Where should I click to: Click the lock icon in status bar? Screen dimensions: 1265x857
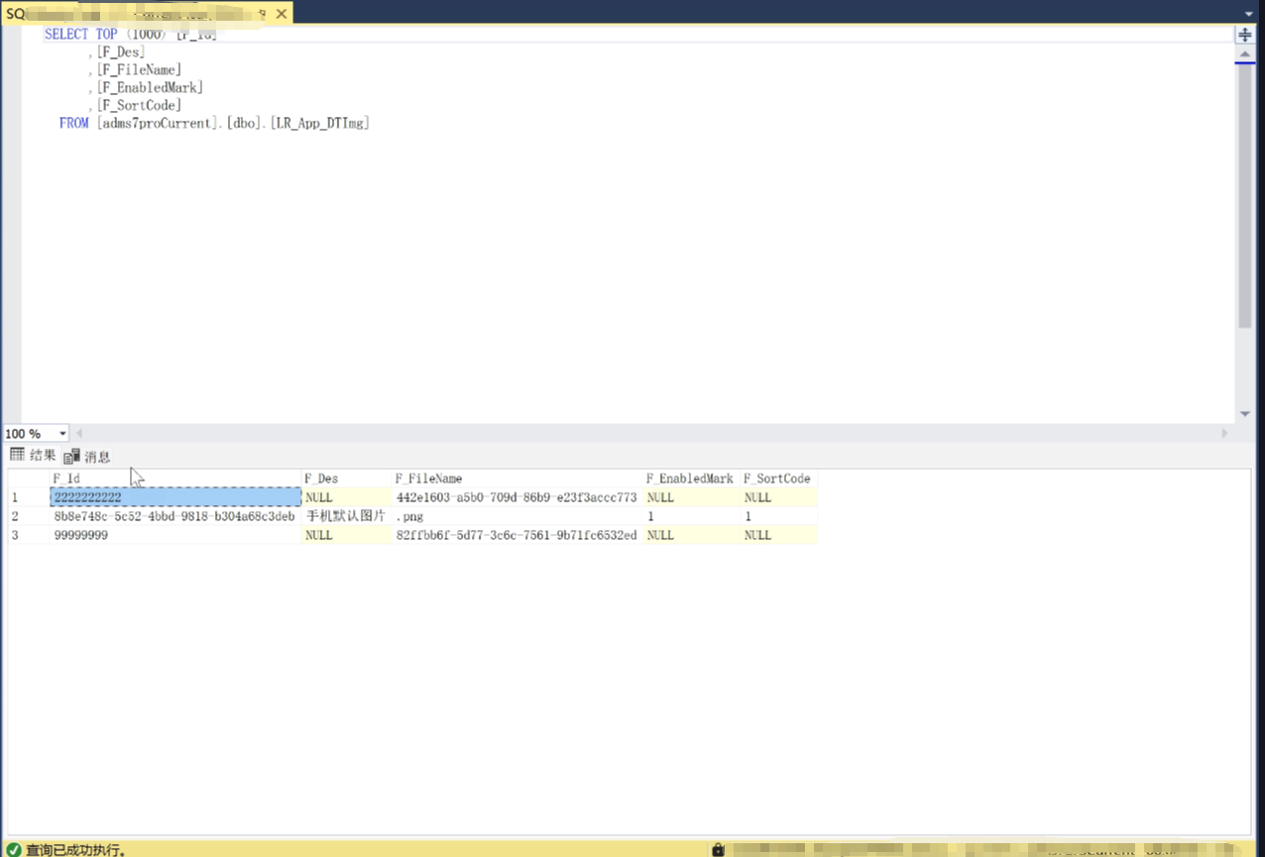coord(718,849)
